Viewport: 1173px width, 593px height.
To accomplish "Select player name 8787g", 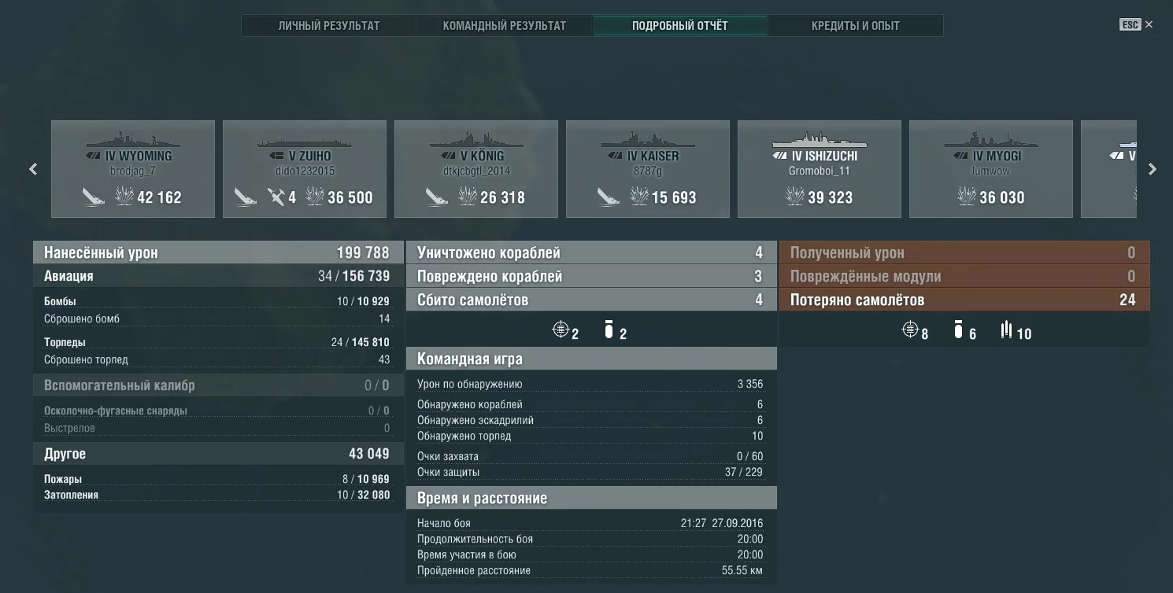I will (x=648, y=171).
